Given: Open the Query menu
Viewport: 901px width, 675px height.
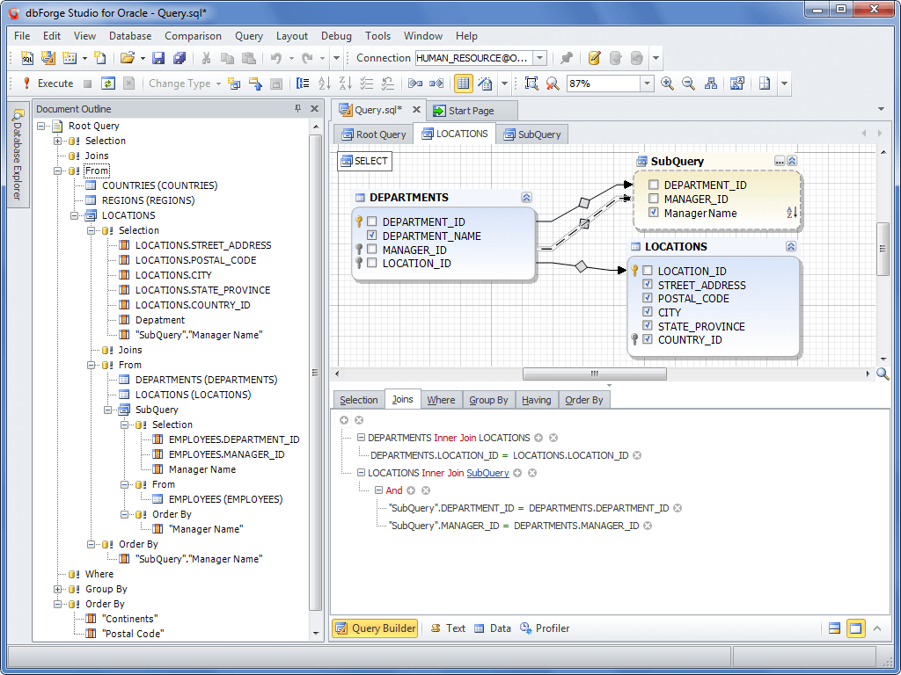Looking at the screenshot, I should point(248,36).
